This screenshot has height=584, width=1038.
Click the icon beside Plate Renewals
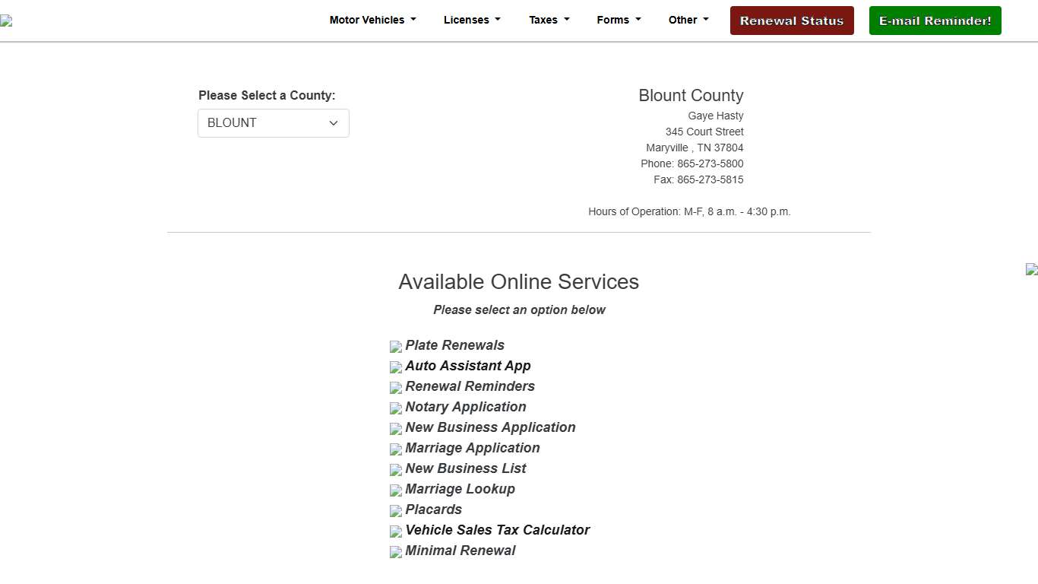[396, 347]
